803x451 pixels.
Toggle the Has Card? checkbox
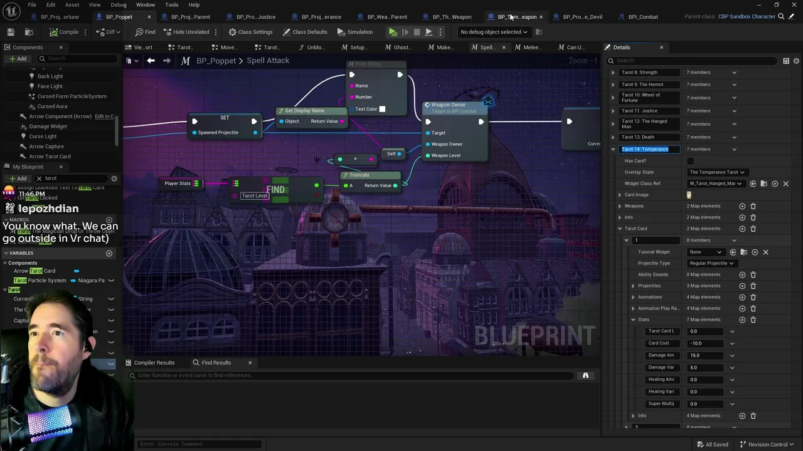(x=690, y=161)
